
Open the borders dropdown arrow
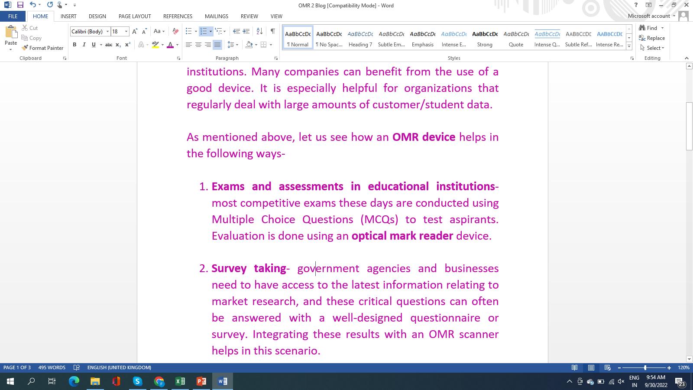271,45
